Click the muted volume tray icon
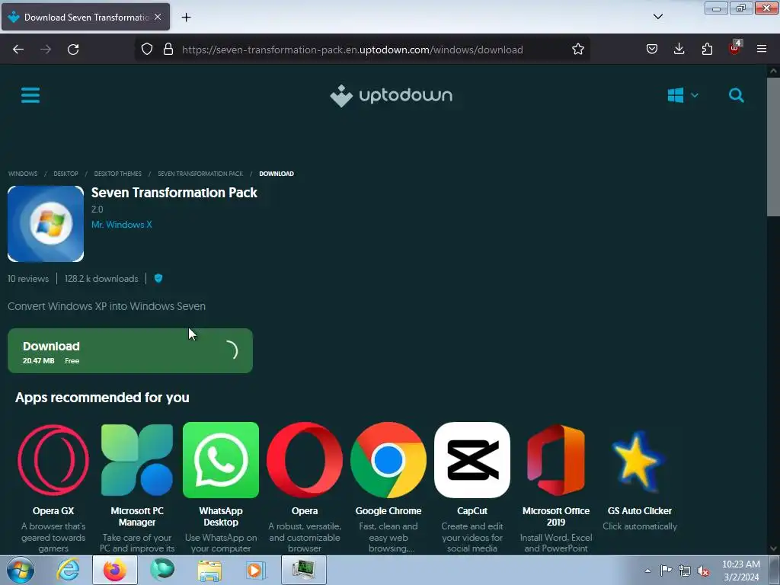This screenshot has height=585, width=780. [x=703, y=571]
